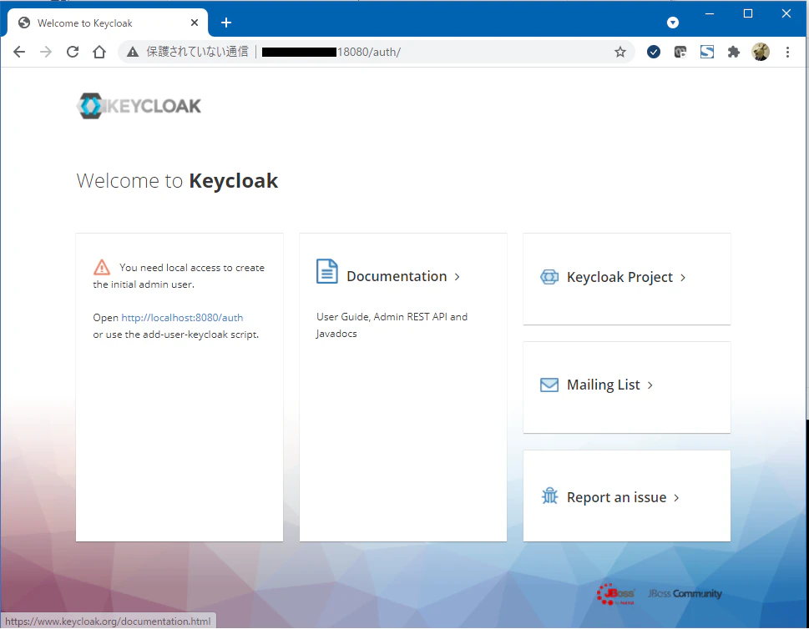Reload the page with the refresh icon
The height and width of the screenshot is (629, 809).
click(73, 52)
